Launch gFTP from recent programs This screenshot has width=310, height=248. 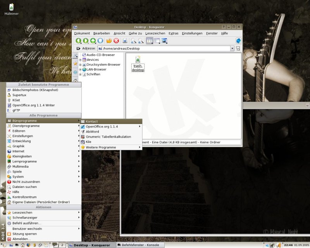pos(44,110)
